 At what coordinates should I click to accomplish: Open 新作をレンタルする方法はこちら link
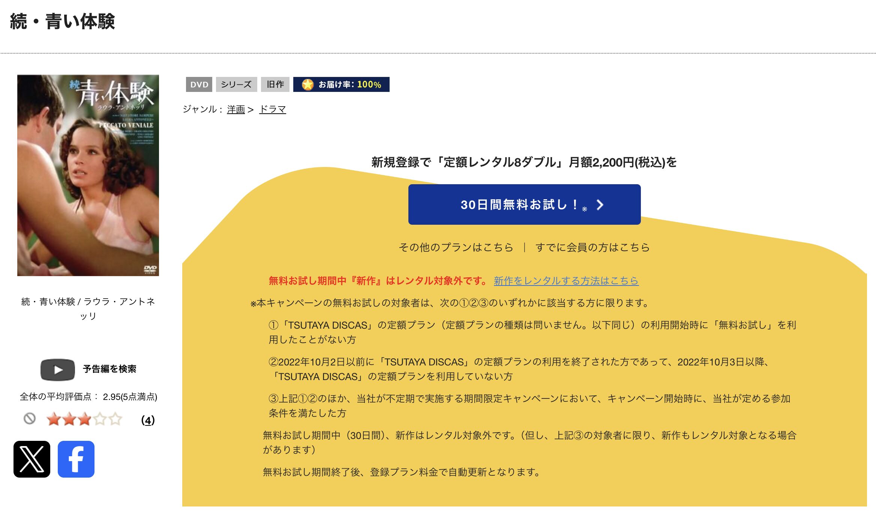pyautogui.click(x=566, y=281)
